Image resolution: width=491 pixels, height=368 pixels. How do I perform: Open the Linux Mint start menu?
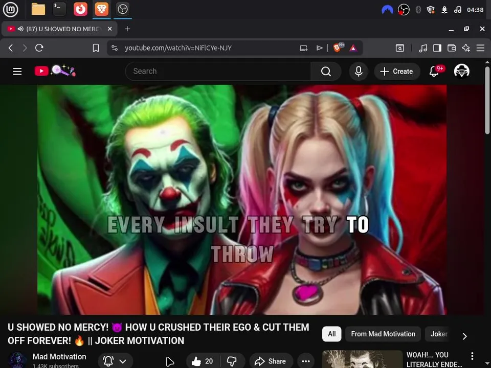(x=10, y=9)
